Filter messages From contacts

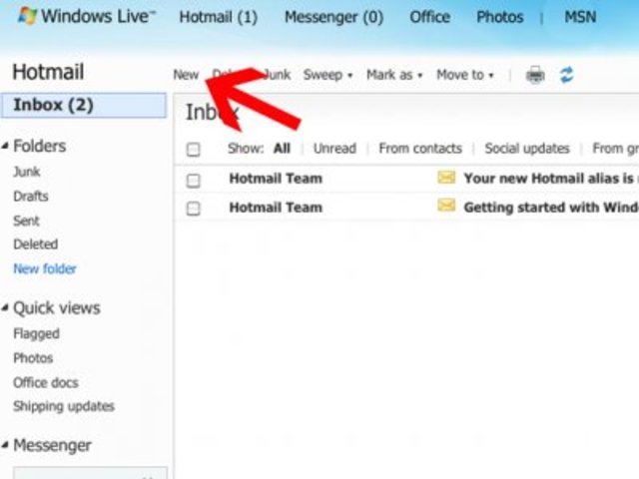click(x=420, y=149)
